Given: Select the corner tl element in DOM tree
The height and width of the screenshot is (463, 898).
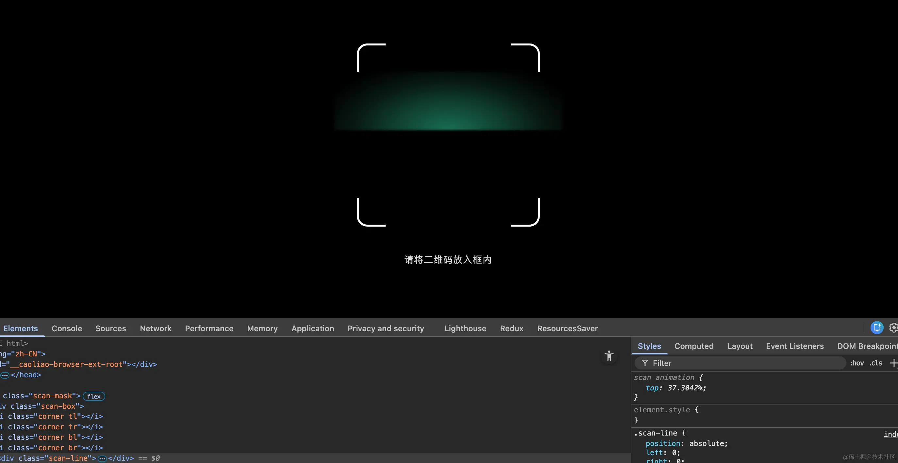Looking at the screenshot, I should [x=55, y=416].
